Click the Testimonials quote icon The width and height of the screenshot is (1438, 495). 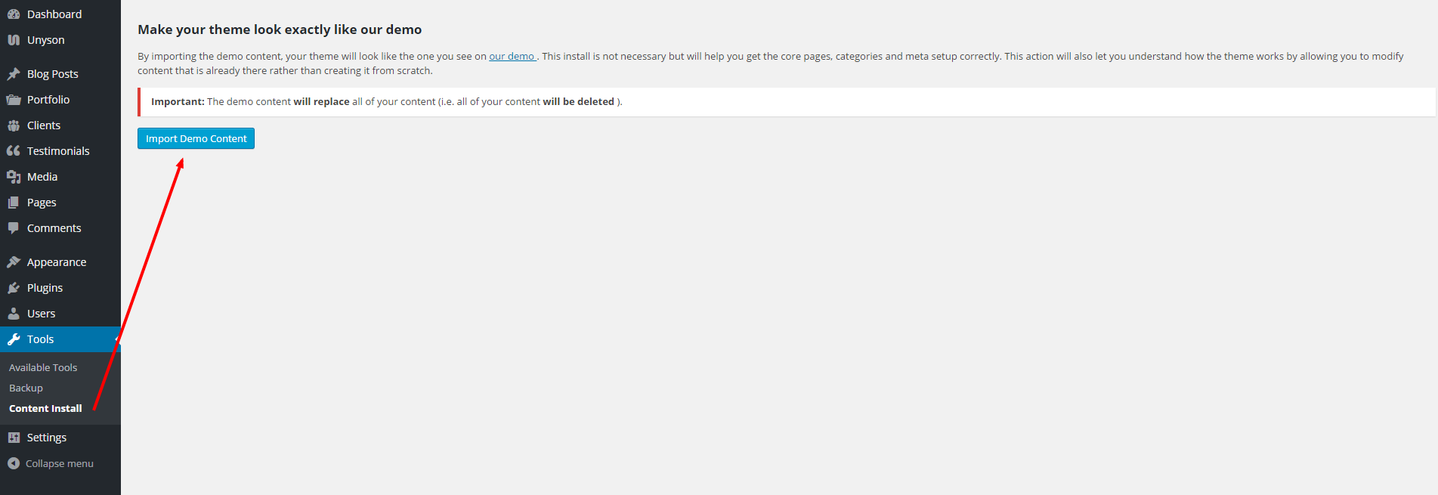[14, 151]
